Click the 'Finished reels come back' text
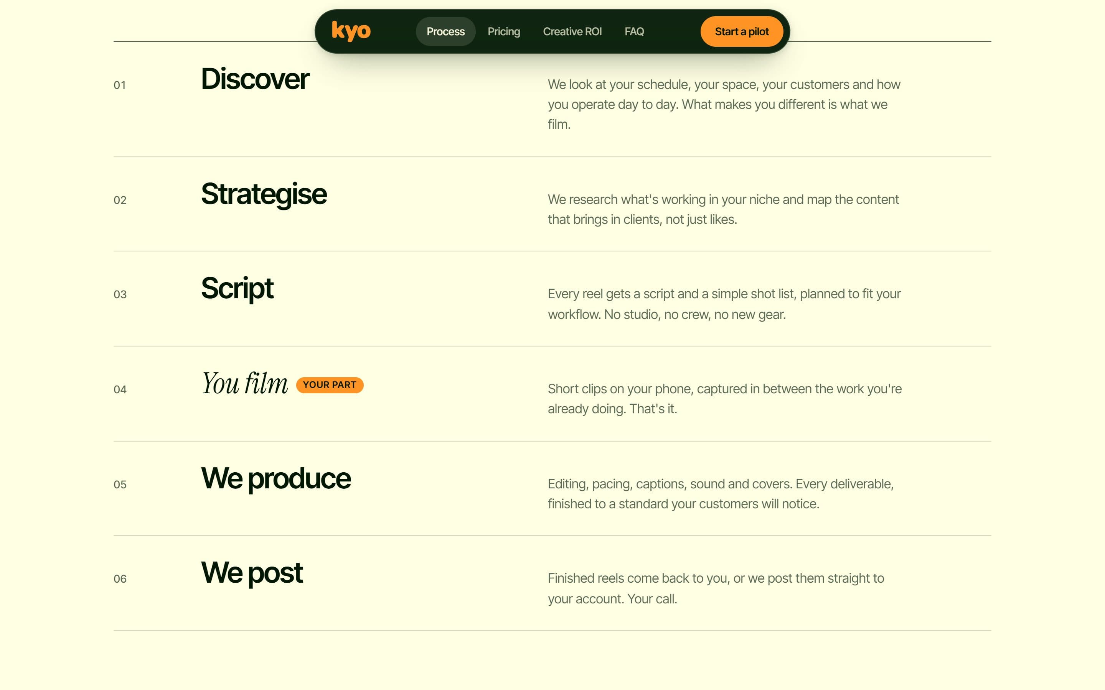 coord(716,588)
